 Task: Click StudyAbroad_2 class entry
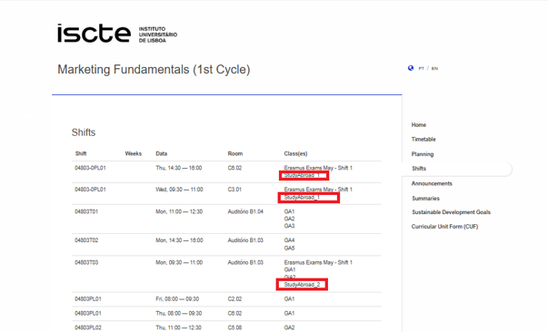(x=302, y=285)
